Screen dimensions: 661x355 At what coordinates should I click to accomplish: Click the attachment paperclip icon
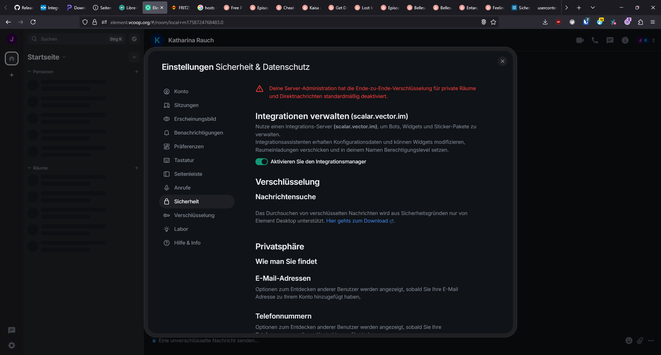[640, 341]
